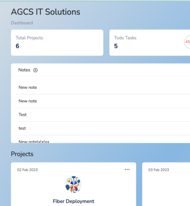Click the Notes panel title
The width and height of the screenshot is (190, 206).
(24, 70)
